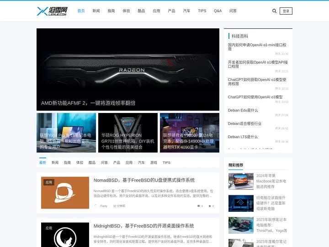329x247 pixels.
Task: Open 2023年度戴尔笔记 recommendation link
Action: tap(271, 243)
